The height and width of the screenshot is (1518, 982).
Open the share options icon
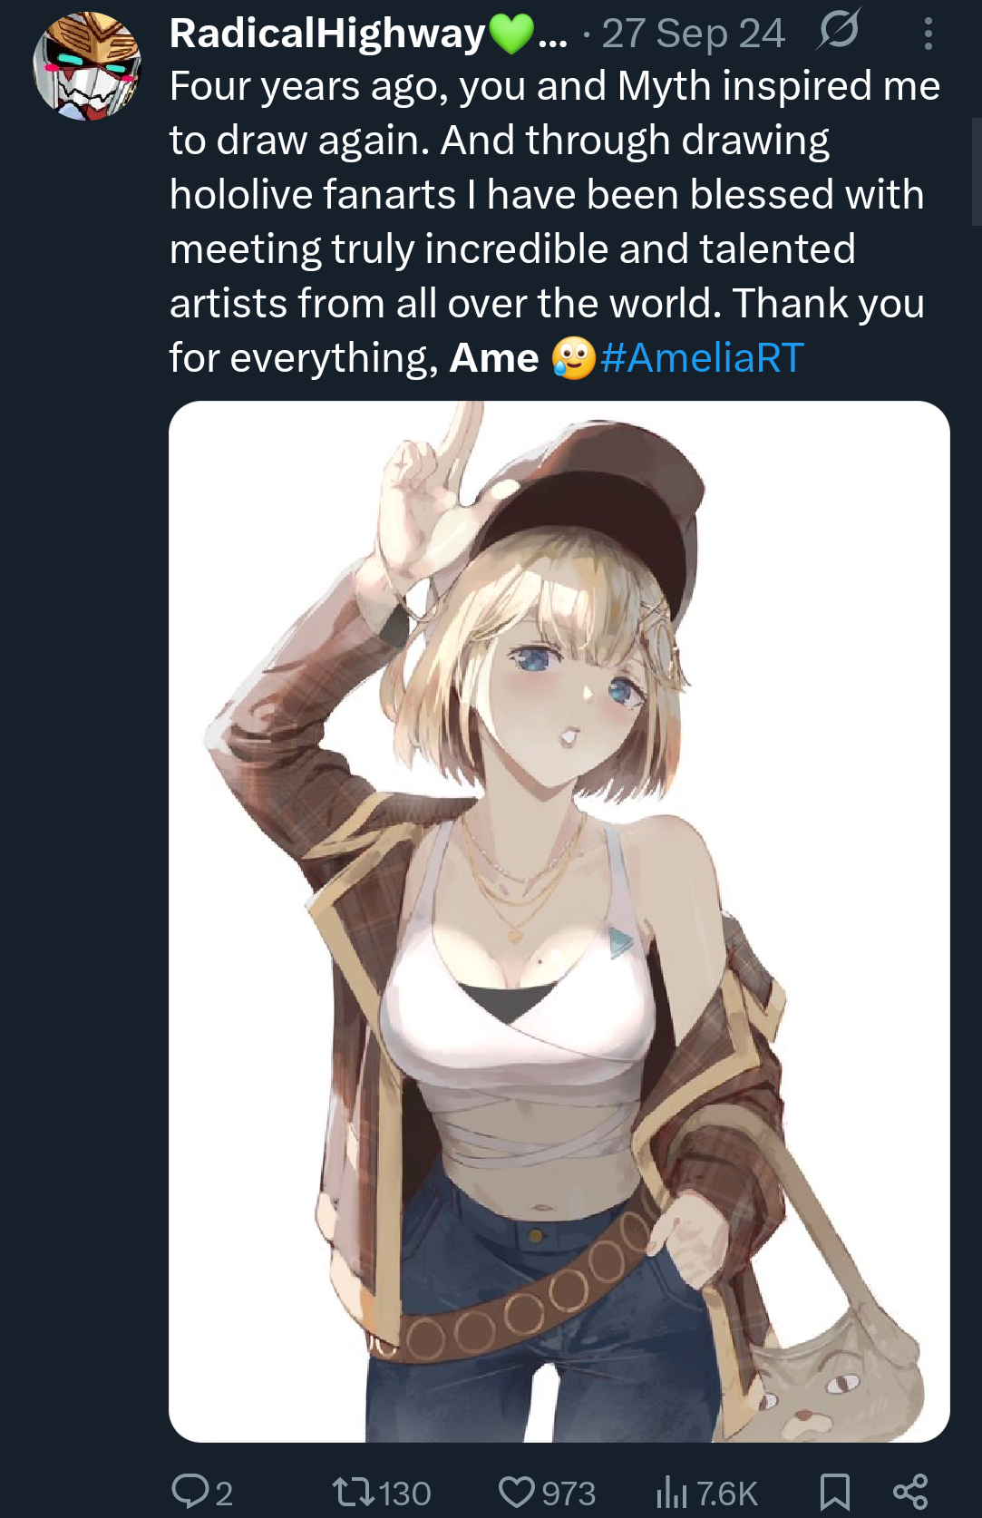tap(910, 1492)
